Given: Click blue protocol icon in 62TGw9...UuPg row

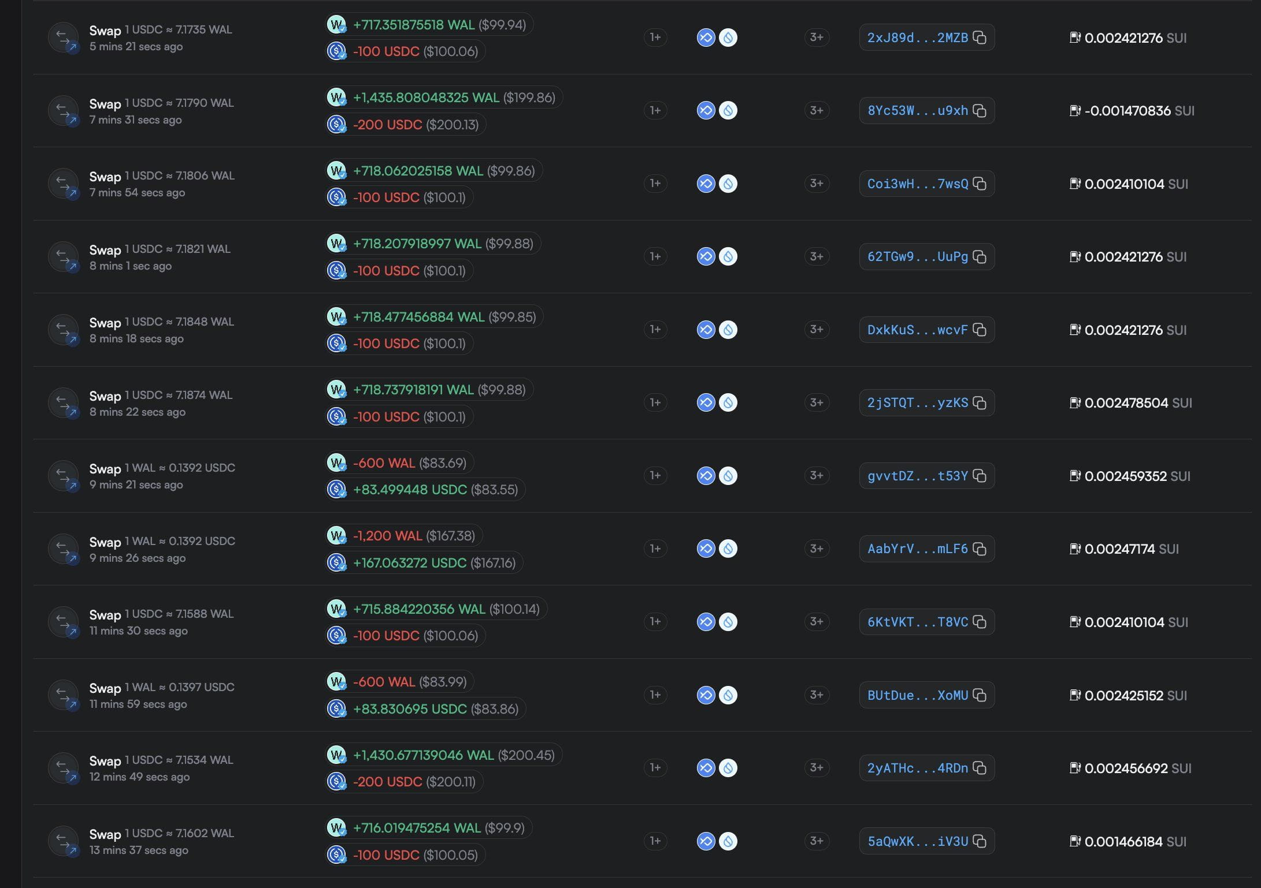Looking at the screenshot, I should pyautogui.click(x=706, y=256).
